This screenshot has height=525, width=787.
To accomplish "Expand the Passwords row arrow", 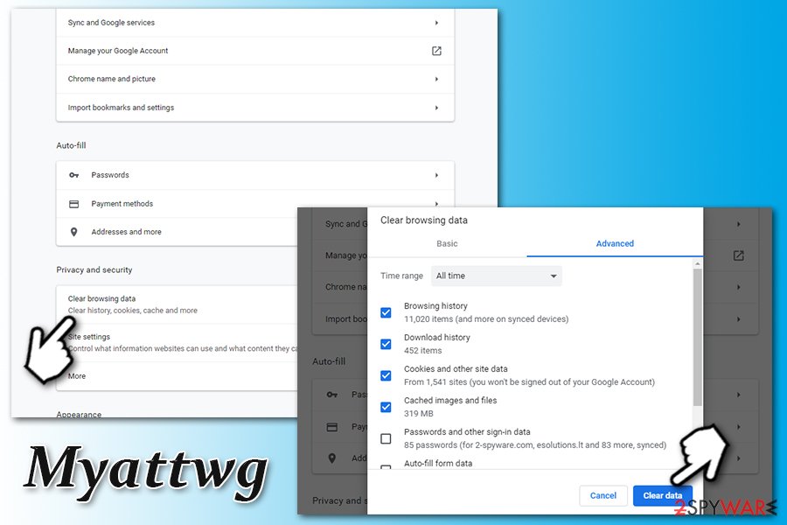I will pos(436,175).
